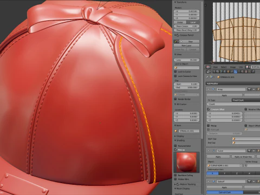Viewport: 260px width, 195px height.
Task: Expand the Display panel
Action: 175,136
